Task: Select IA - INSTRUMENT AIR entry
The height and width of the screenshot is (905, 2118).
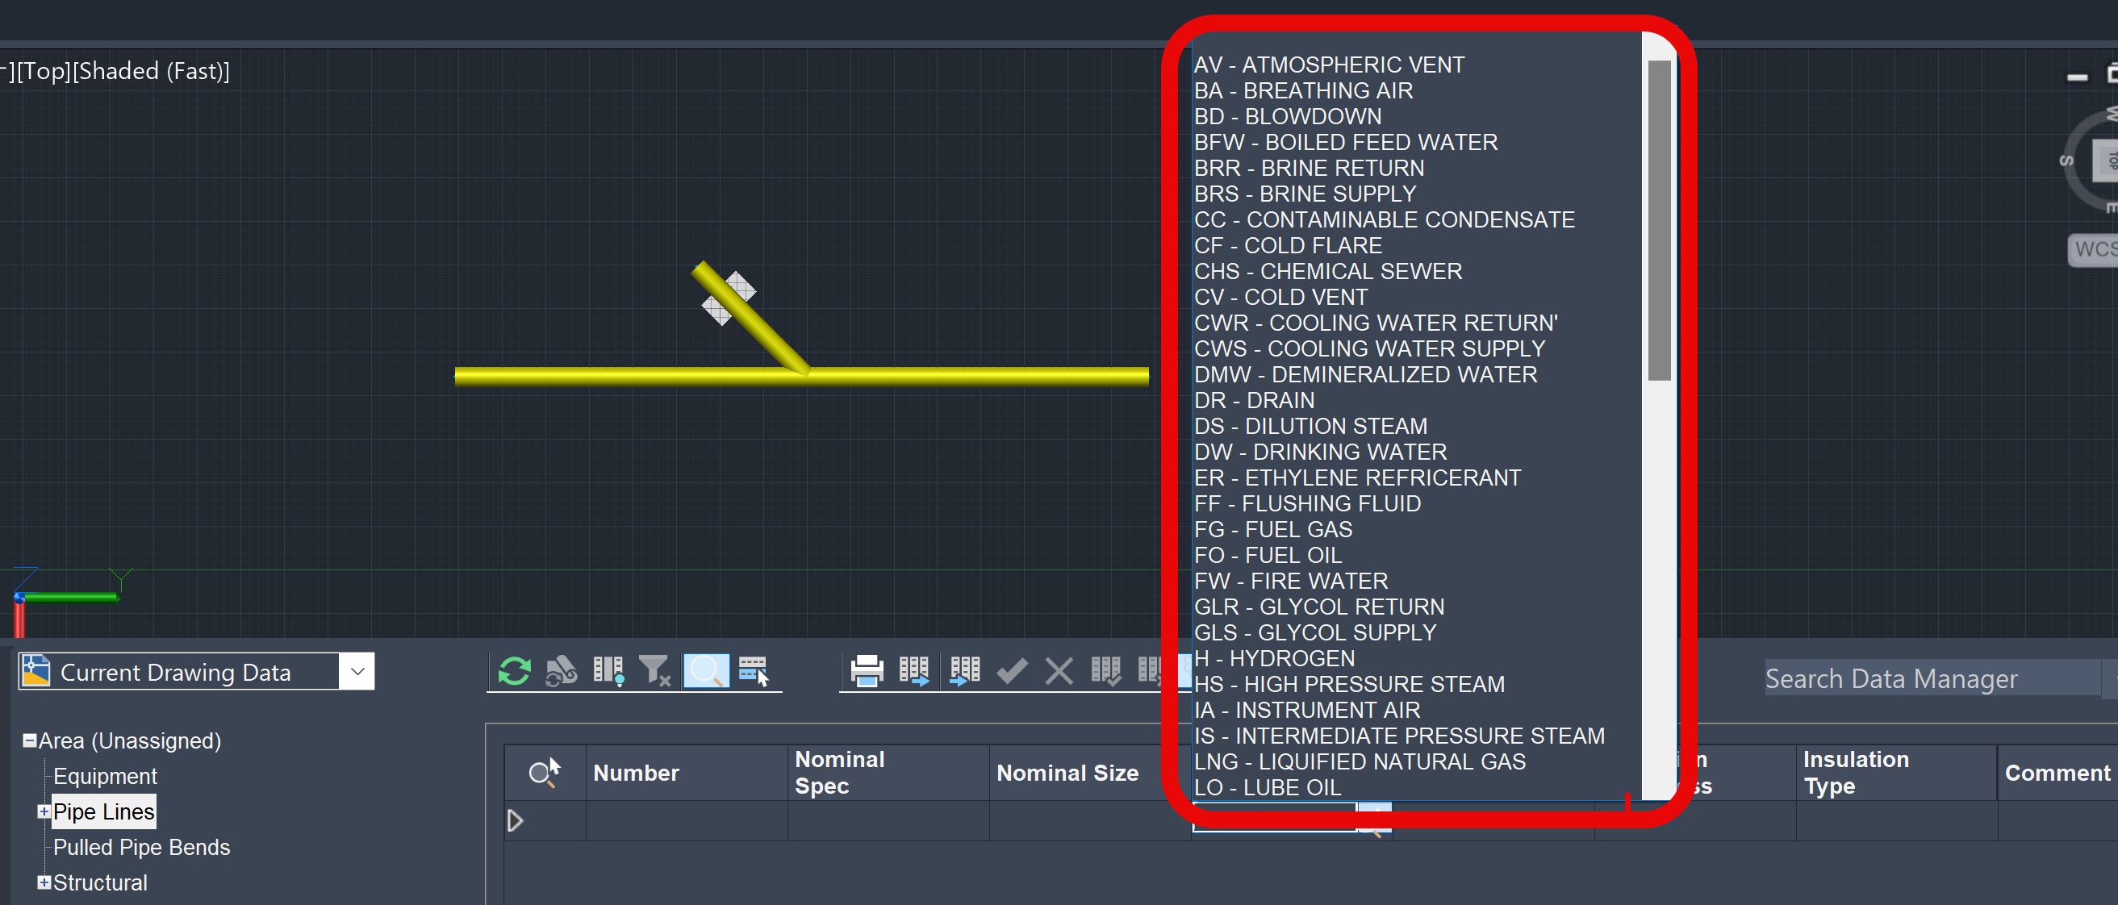Action: point(1306,710)
